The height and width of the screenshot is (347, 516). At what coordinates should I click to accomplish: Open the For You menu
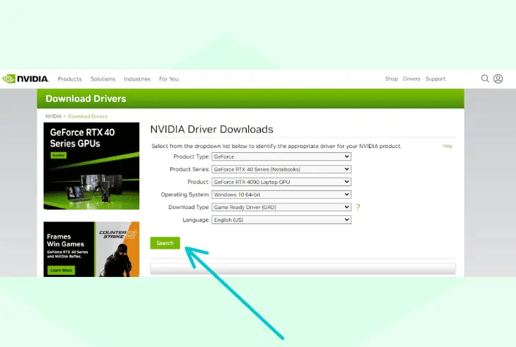pyautogui.click(x=169, y=79)
